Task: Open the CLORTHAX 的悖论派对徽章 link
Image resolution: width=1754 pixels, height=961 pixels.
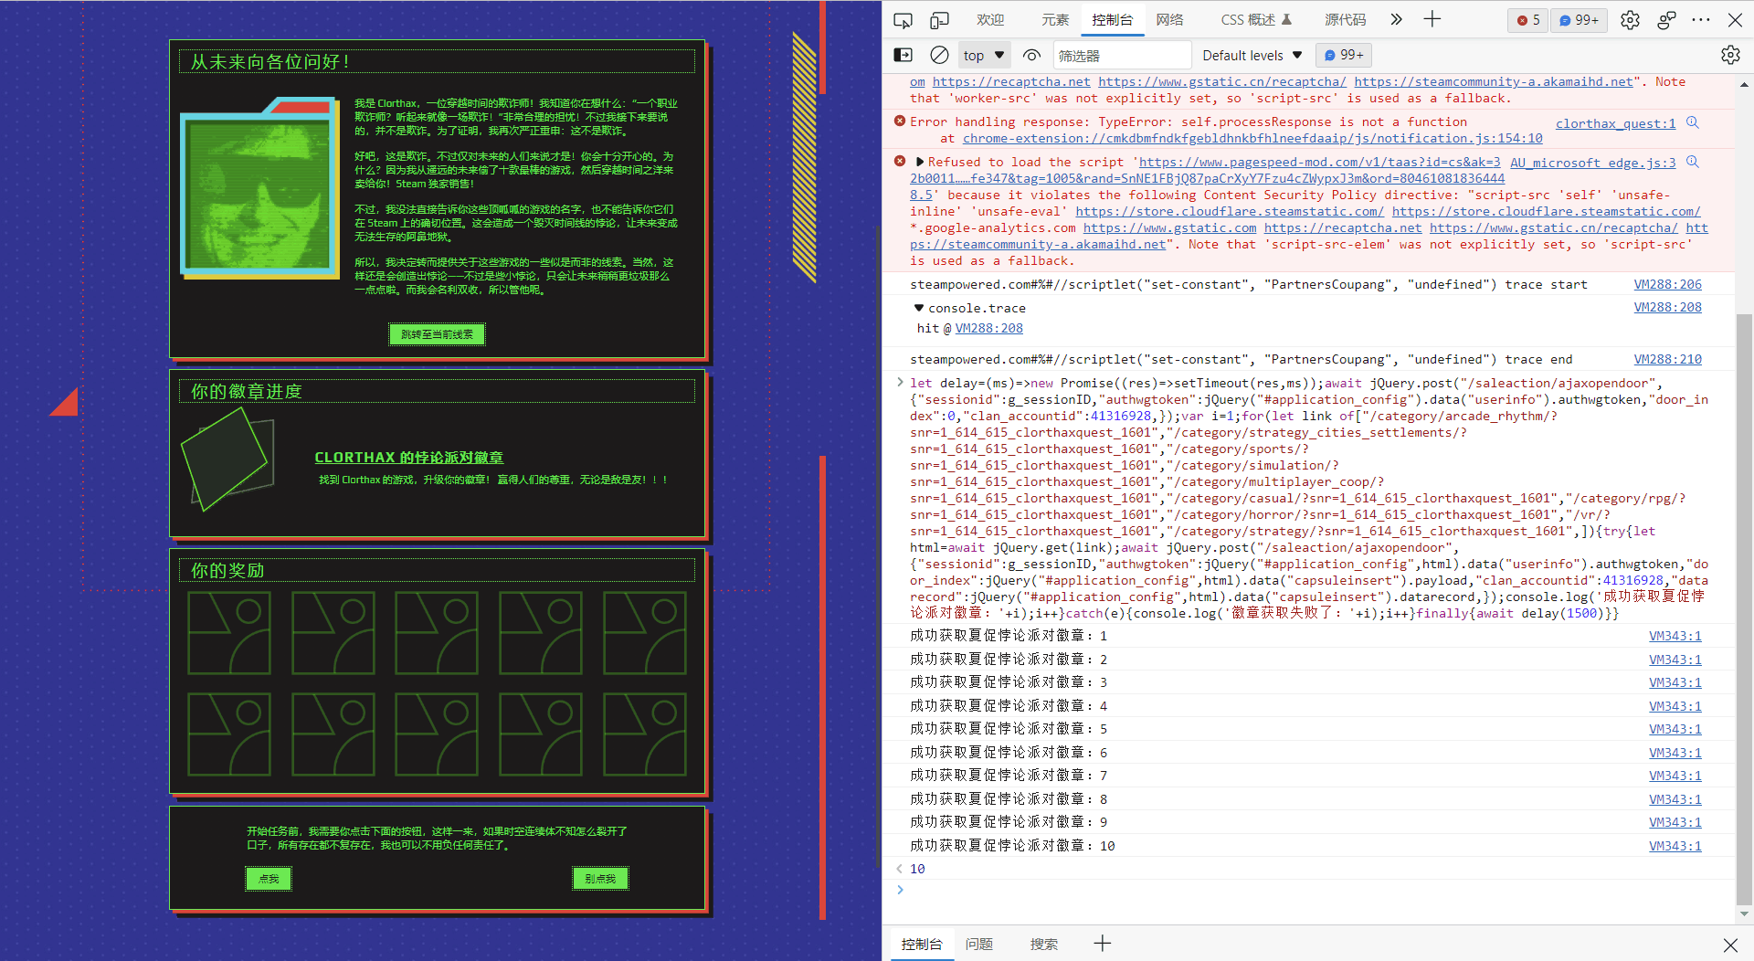Action: pos(409,457)
